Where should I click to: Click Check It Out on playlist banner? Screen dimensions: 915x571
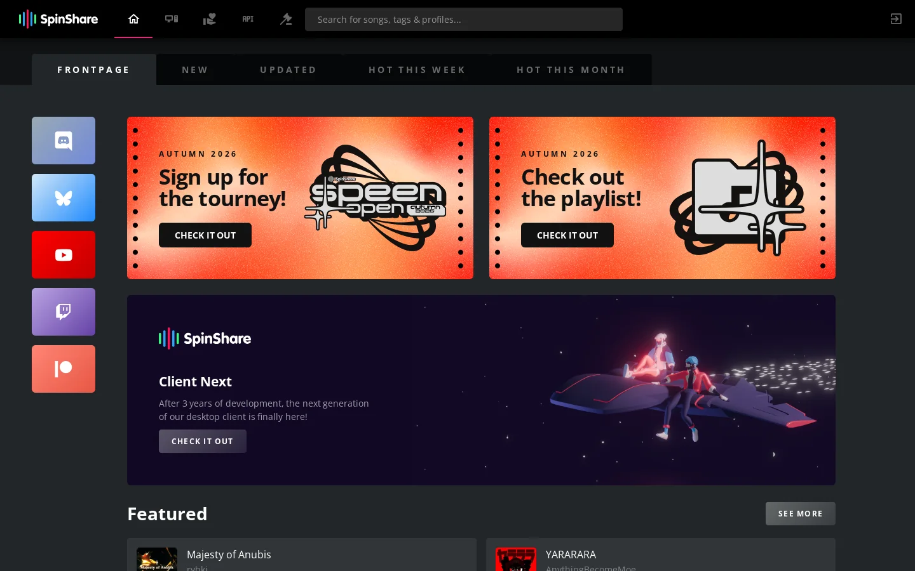[x=567, y=235]
